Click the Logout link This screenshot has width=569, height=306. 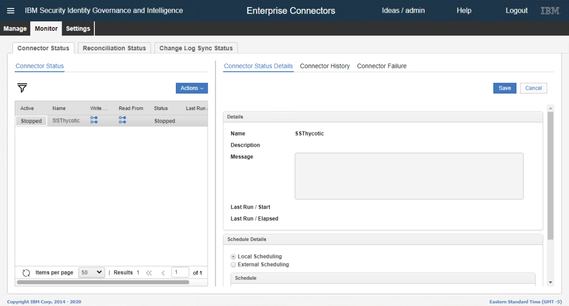coord(516,10)
